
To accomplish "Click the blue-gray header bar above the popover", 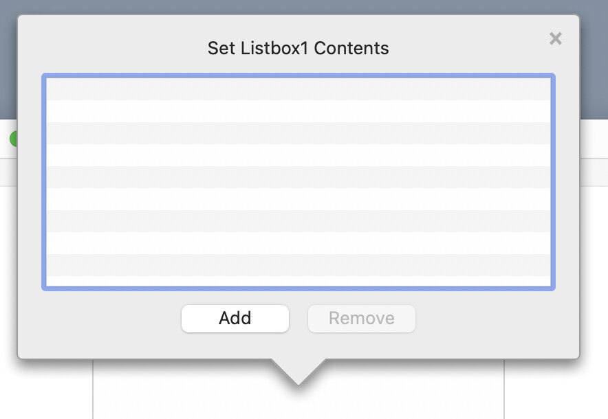I will click(x=303, y=7).
